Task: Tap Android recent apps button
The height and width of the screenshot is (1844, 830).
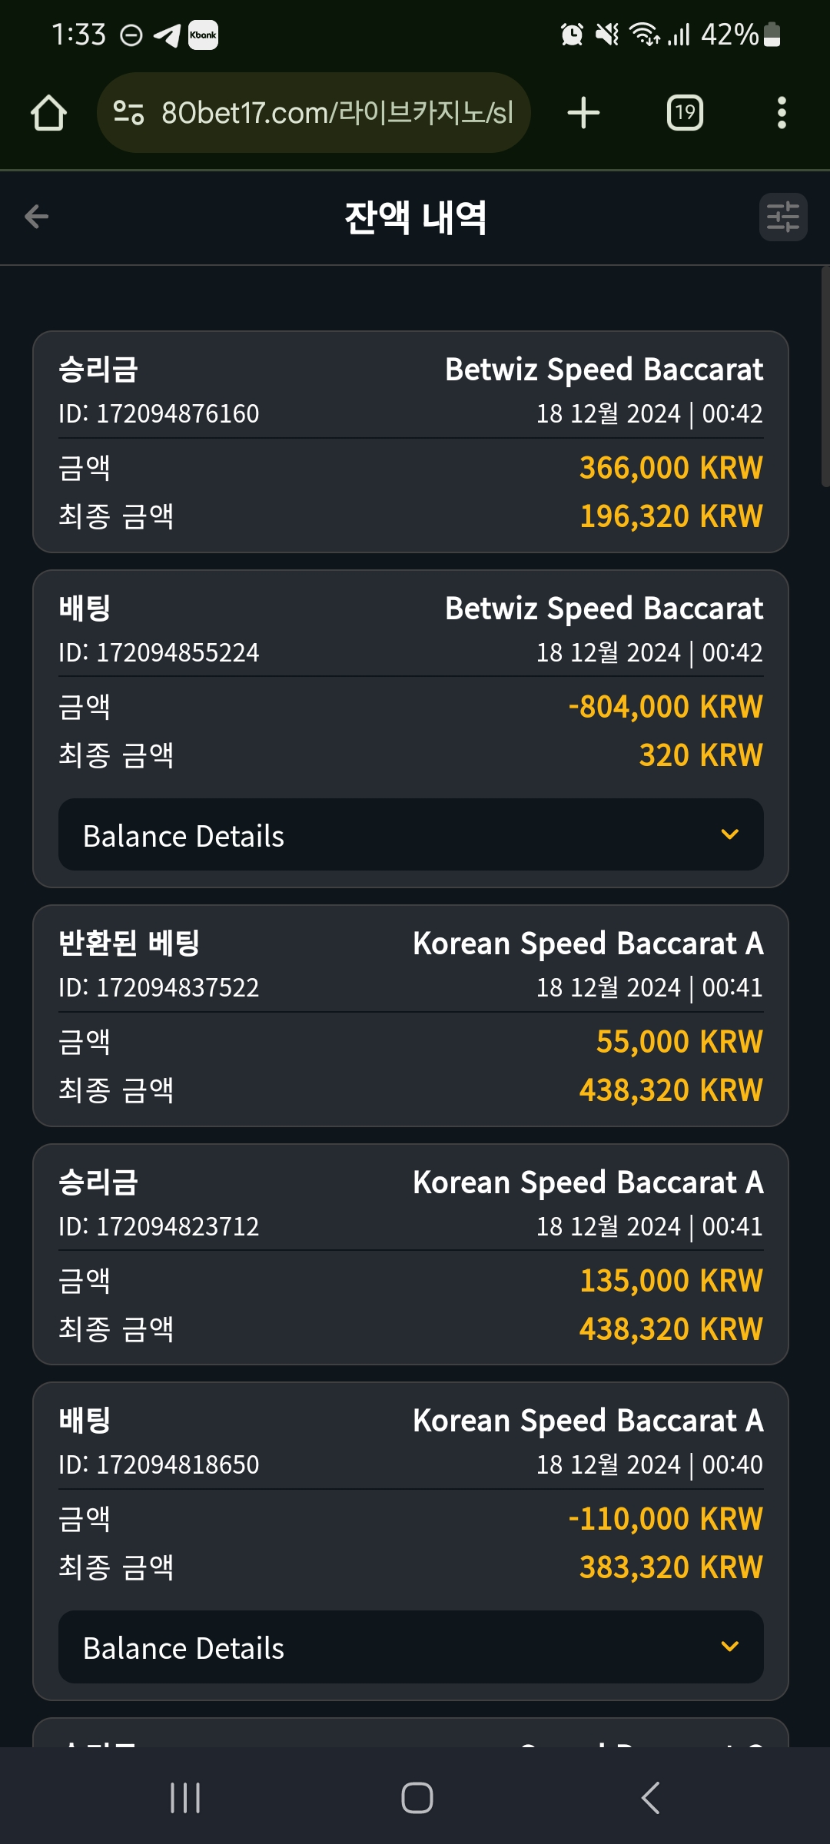Action: point(185,1798)
